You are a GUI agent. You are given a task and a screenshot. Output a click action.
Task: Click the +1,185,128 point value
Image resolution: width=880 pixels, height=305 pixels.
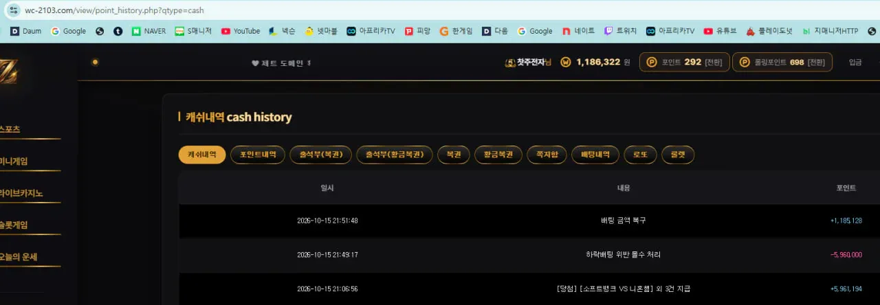[846, 221]
